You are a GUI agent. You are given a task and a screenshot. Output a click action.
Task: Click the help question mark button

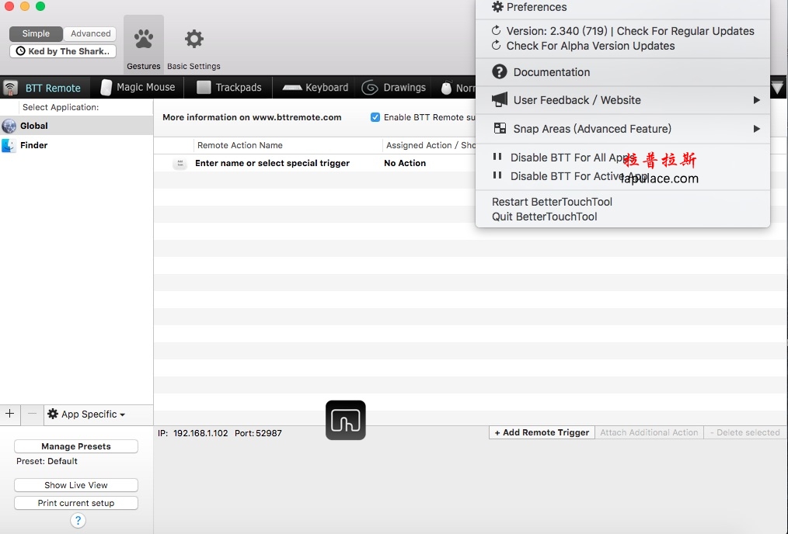tap(78, 521)
